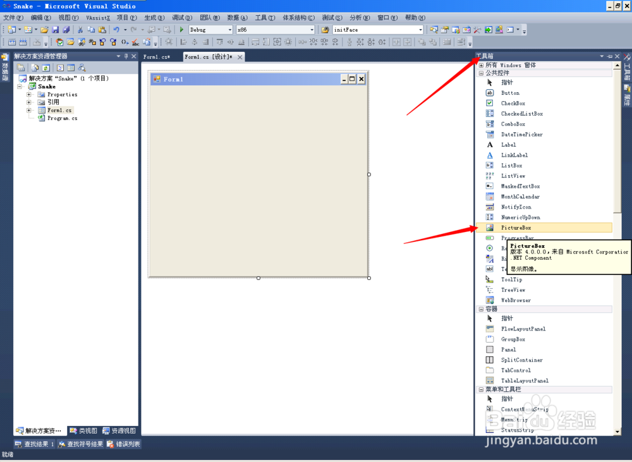
Task: Click the Toolbox scrollbar down arrow
Action: (x=617, y=432)
